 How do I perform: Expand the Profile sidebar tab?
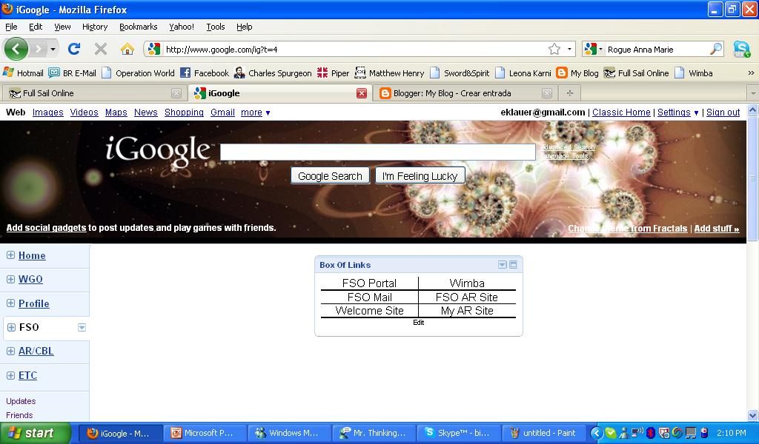(10, 303)
